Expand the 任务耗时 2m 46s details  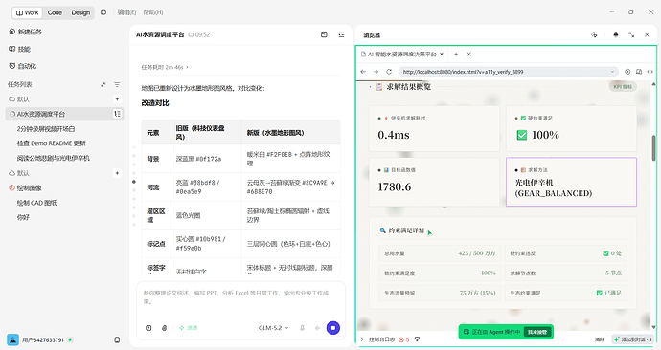click(165, 67)
